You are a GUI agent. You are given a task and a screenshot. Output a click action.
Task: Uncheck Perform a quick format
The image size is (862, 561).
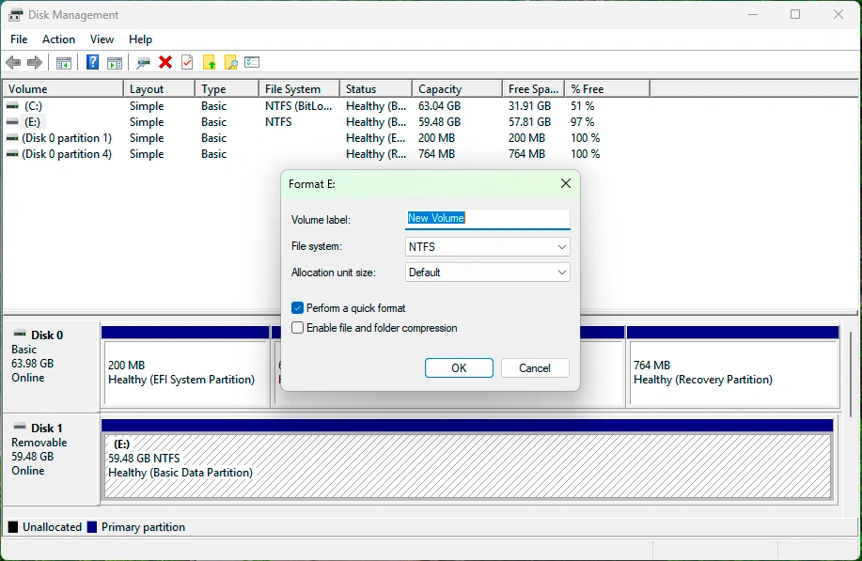298,308
